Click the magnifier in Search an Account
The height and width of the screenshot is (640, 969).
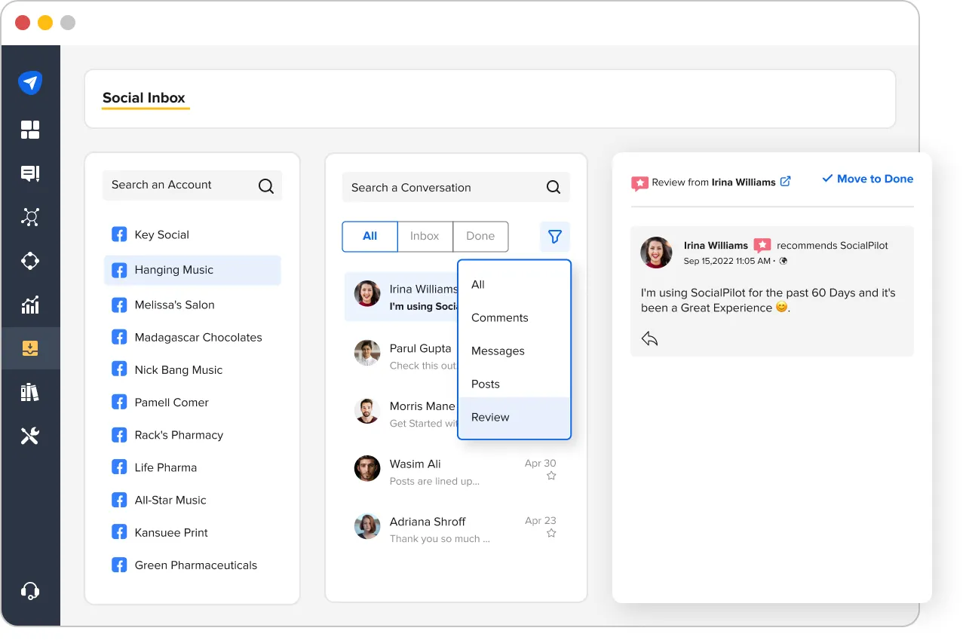[266, 185]
